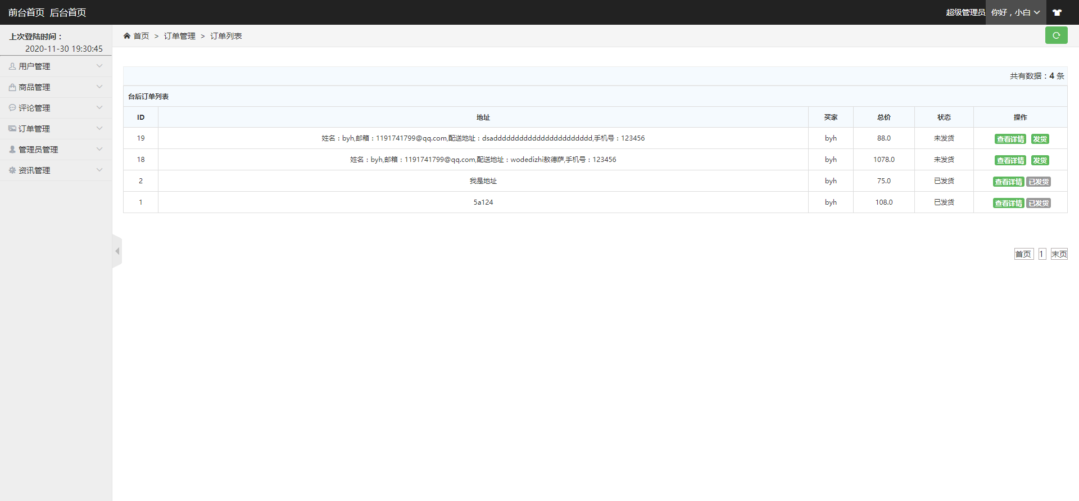
Task: Open the 你好，小白 user dropdown
Action: pos(1015,12)
